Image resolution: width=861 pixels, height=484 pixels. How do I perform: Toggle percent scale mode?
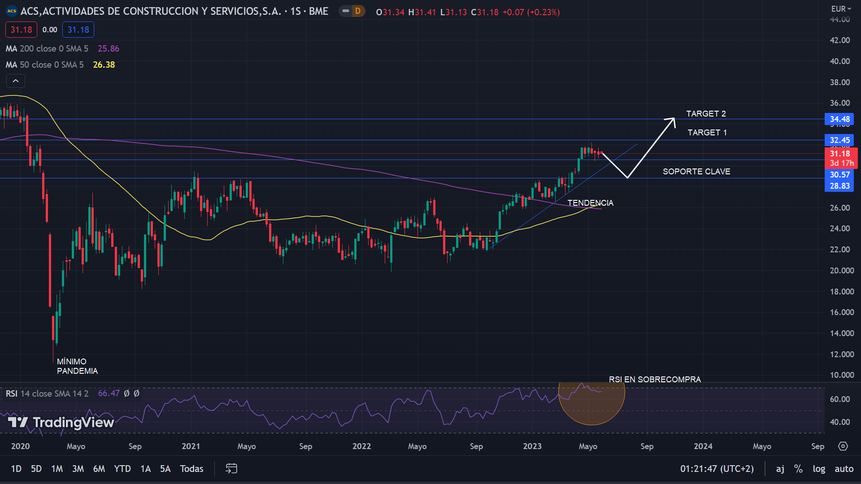pos(798,469)
